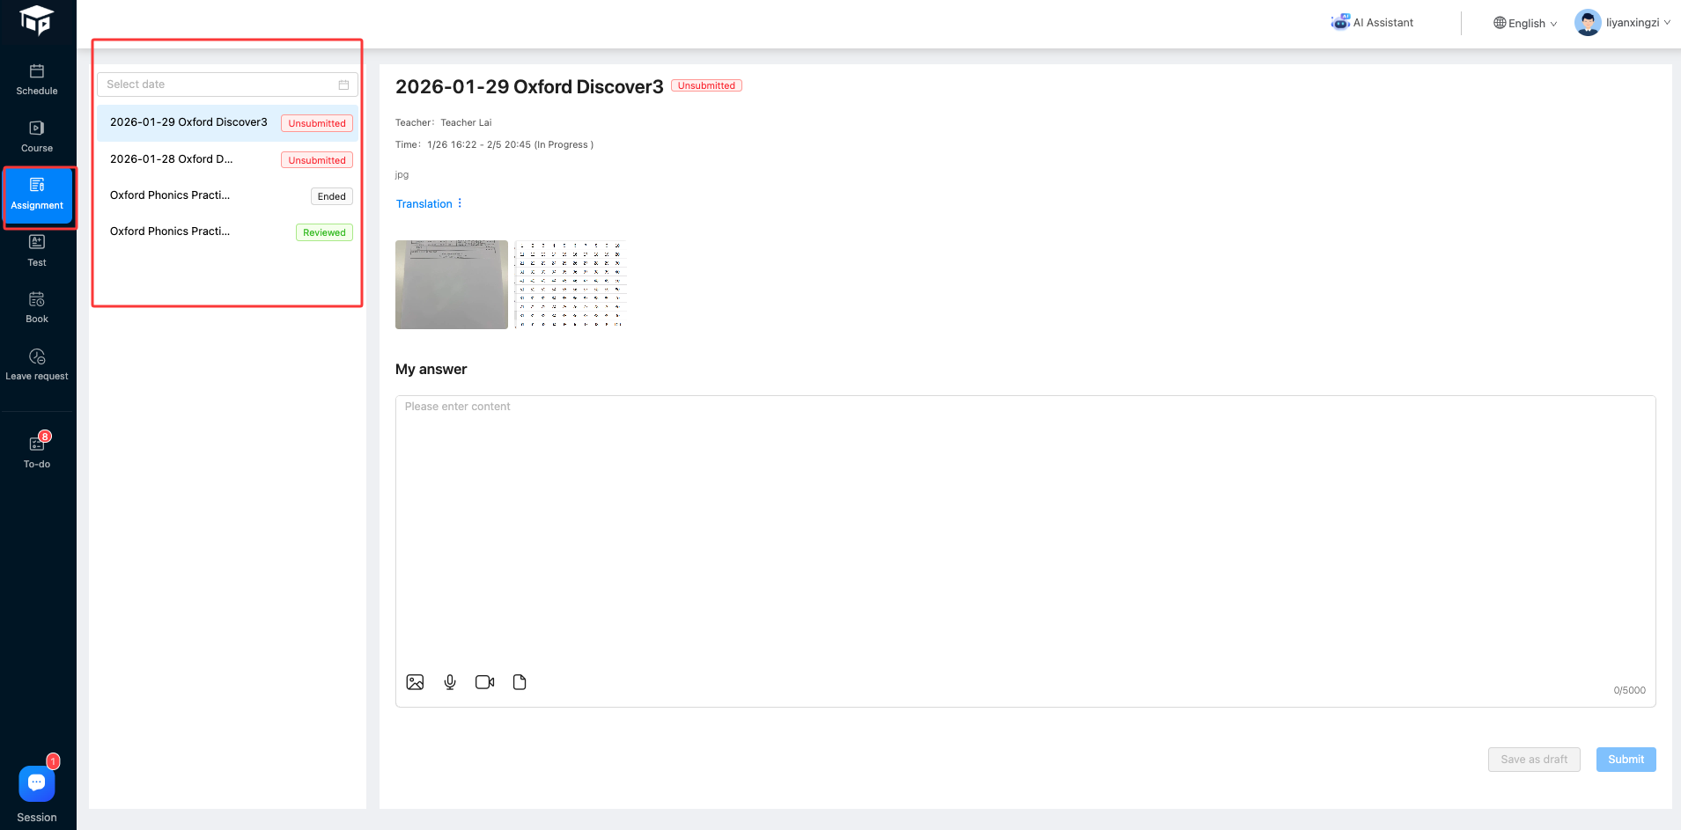Screen dimensions: 1681x830
Task: Expand the English language dropdown
Action: click(1525, 24)
